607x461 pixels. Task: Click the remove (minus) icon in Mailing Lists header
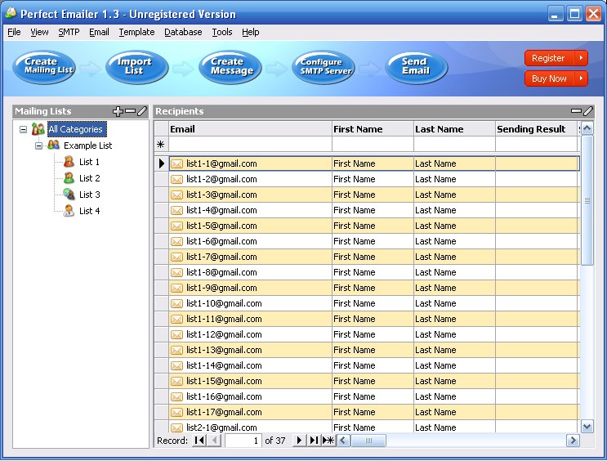click(x=130, y=111)
